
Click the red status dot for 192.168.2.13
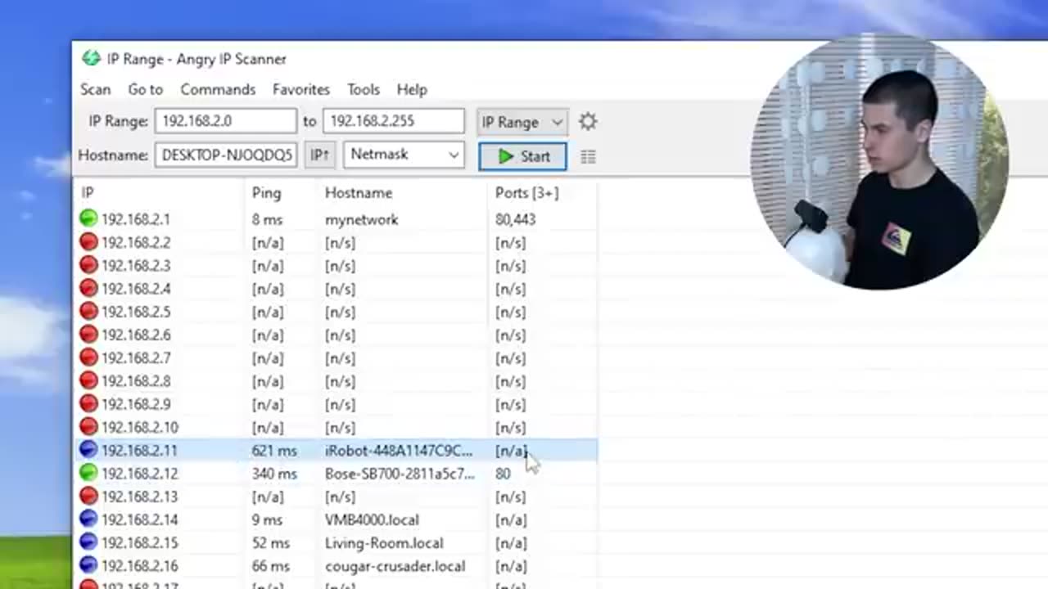88,497
